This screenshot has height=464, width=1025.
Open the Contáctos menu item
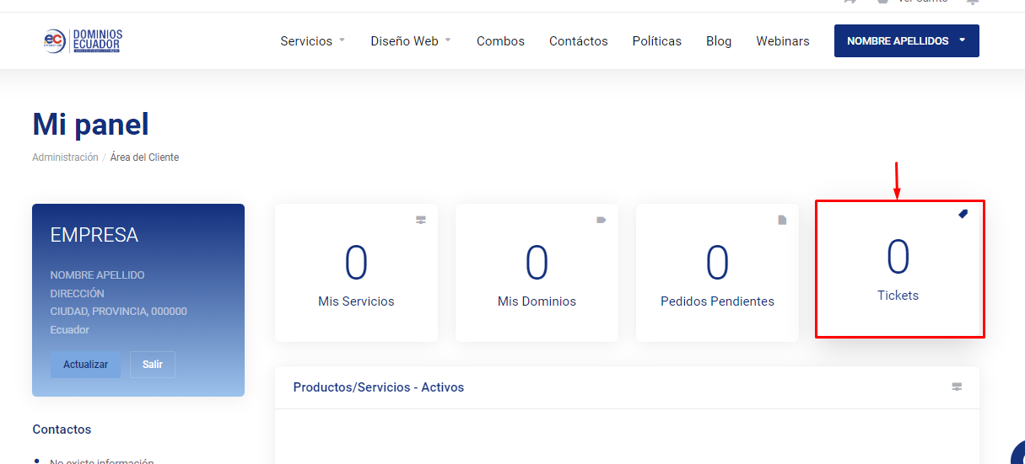pyautogui.click(x=579, y=40)
